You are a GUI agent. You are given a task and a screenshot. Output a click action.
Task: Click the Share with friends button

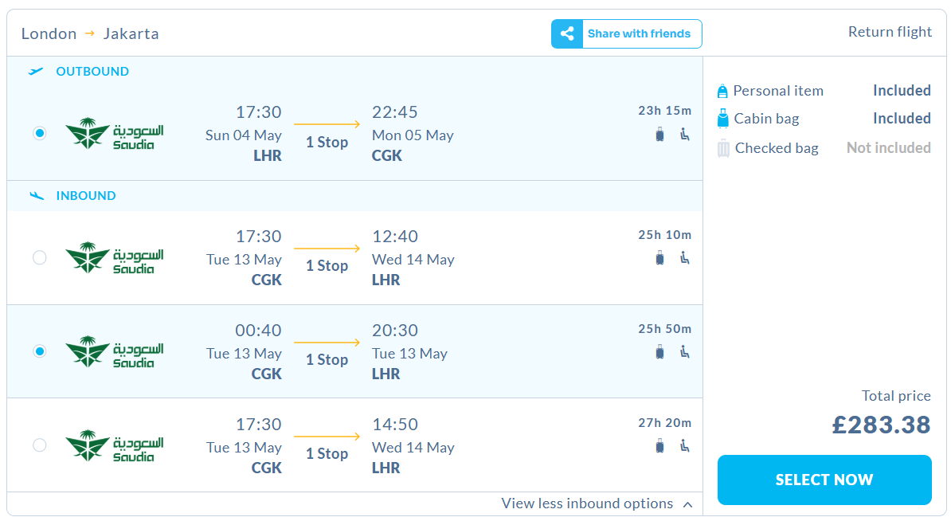pyautogui.click(x=639, y=33)
